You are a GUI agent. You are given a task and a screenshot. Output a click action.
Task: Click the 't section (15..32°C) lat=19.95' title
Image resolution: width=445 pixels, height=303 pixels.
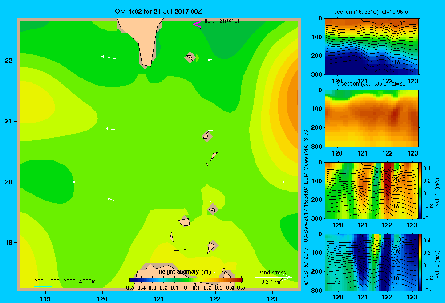tap(370, 12)
